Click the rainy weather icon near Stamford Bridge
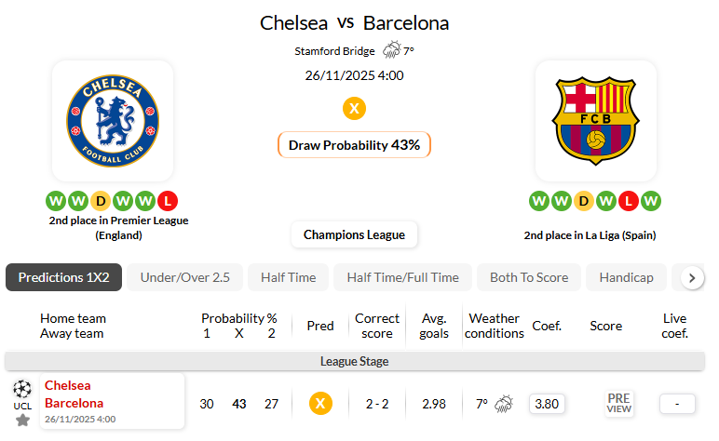 click(x=392, y=51)
